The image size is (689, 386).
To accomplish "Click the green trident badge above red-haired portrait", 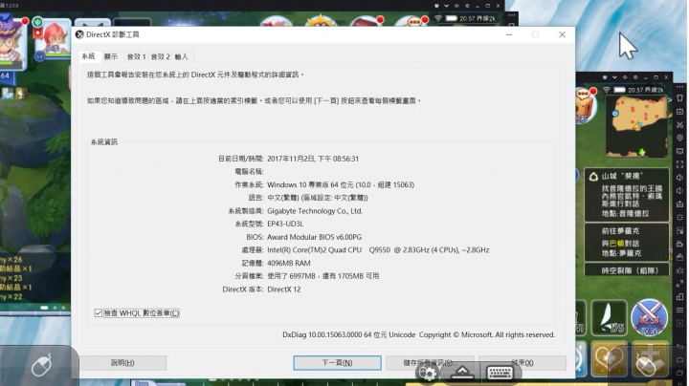I will click(38, 21).
